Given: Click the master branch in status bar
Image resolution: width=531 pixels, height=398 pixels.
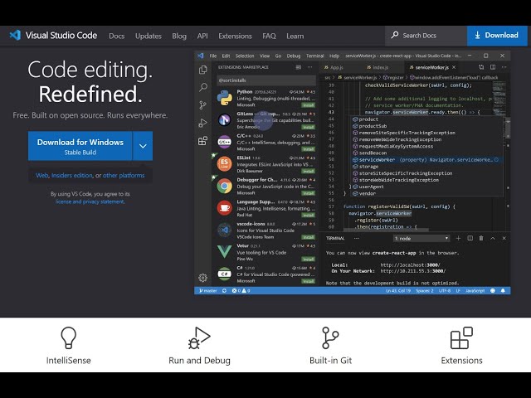Looking at the screenshot, I should [x=208, y=291].
